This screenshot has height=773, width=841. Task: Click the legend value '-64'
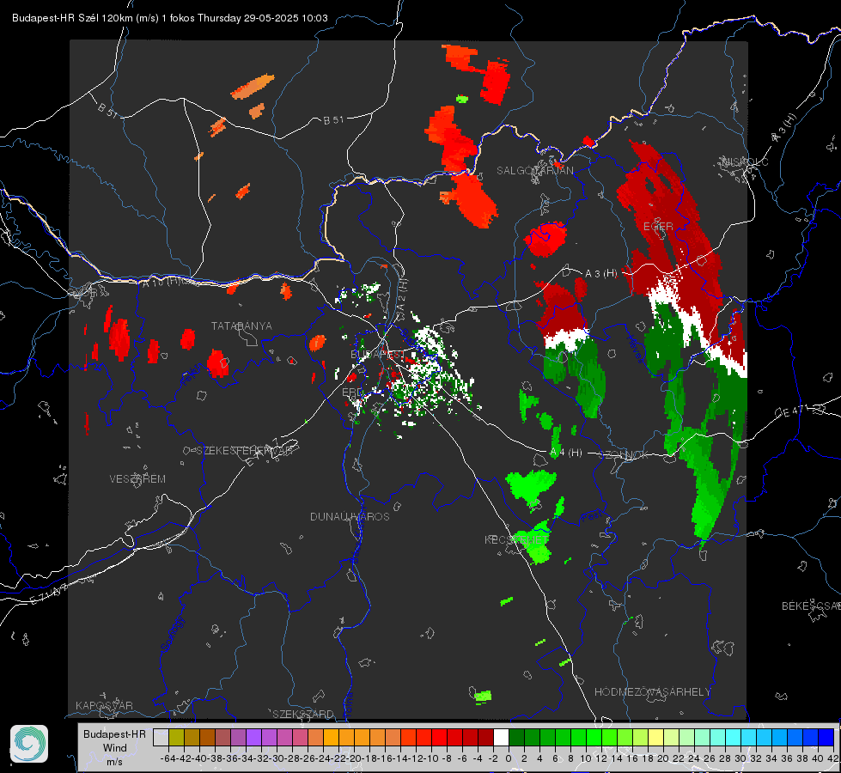click(x=168, y=758)
